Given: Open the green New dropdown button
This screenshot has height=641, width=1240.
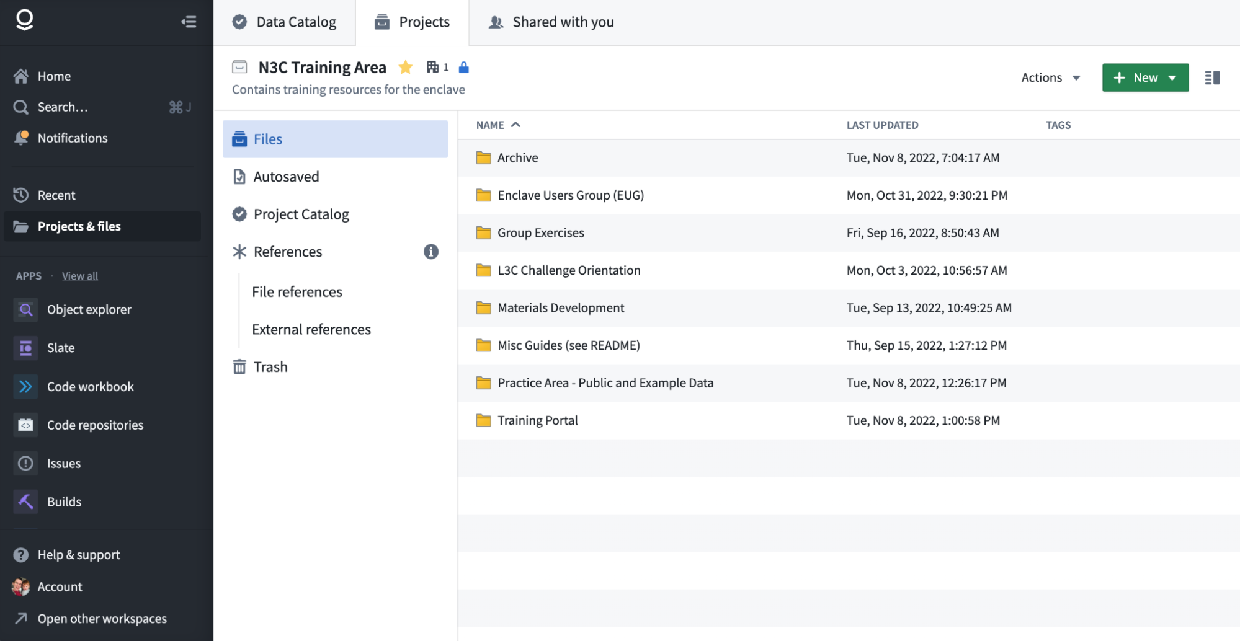Looking at the screenshot, I should pos(1144,77).
